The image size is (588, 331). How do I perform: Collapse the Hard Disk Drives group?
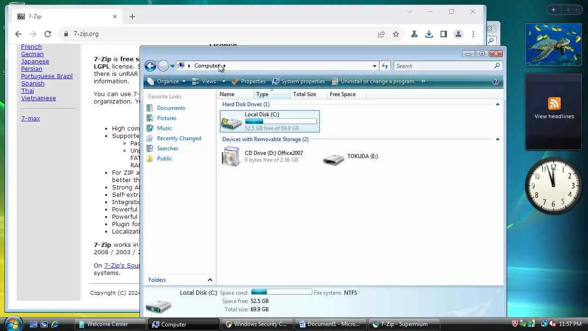(x=498, y=104)
